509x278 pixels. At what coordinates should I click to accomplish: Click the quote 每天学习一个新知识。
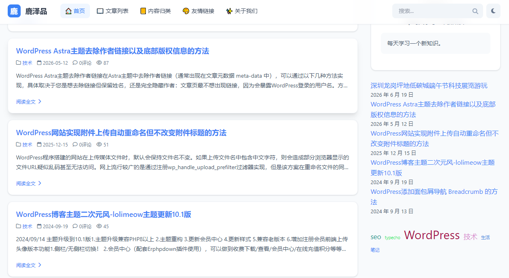point(414,43)
